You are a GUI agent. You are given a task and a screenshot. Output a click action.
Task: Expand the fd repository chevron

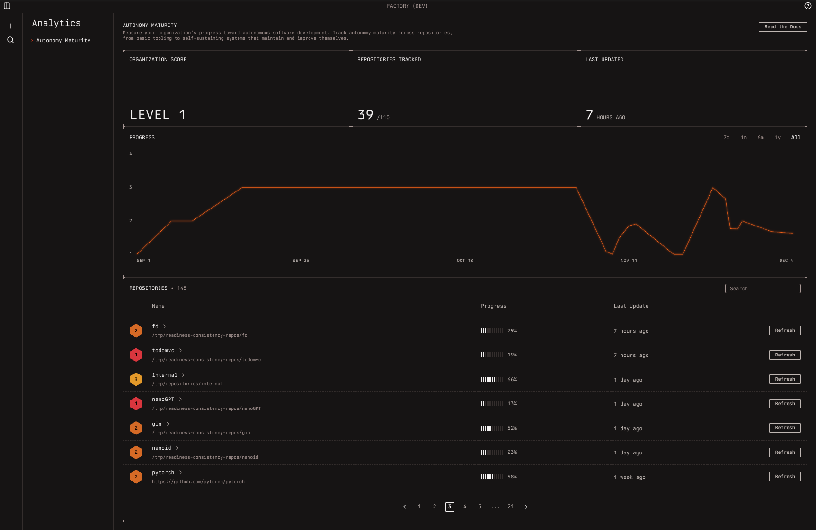(164, 326)
